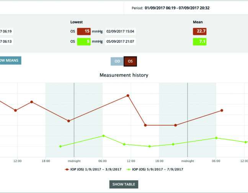Click the second midnight label on the time axis
This screenshot has height=193, width=248.
click(x=188, y=161)
